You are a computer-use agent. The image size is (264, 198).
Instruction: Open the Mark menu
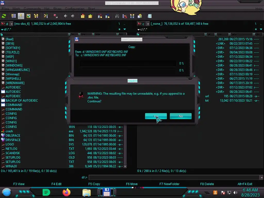[16, 9]
